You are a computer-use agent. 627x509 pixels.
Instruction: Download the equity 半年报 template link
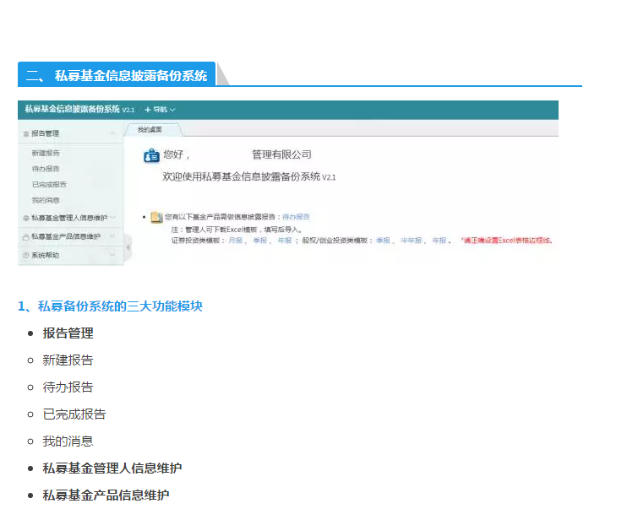point(411,241)
